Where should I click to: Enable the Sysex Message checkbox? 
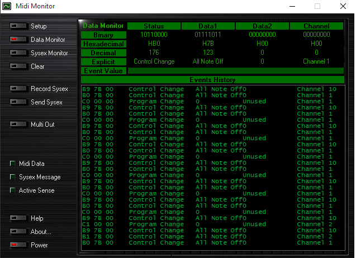(12, 177)
